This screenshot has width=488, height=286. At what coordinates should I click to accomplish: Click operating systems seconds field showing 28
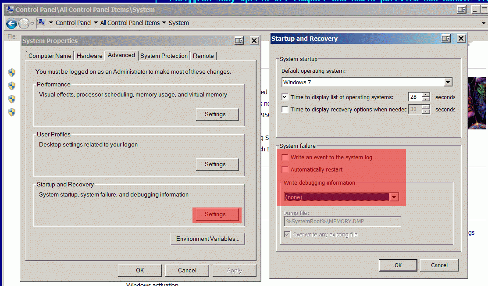tap(415, 97)
